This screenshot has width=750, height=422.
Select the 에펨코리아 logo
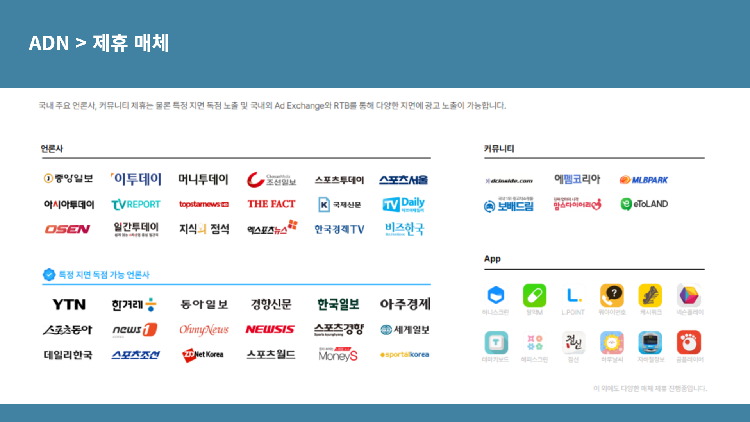[x=577, y=179]
